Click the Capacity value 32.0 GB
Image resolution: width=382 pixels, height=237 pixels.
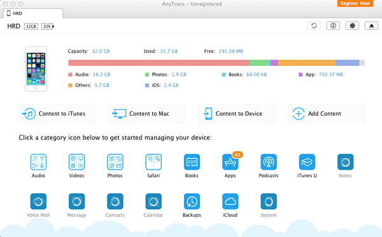[101, 51]
